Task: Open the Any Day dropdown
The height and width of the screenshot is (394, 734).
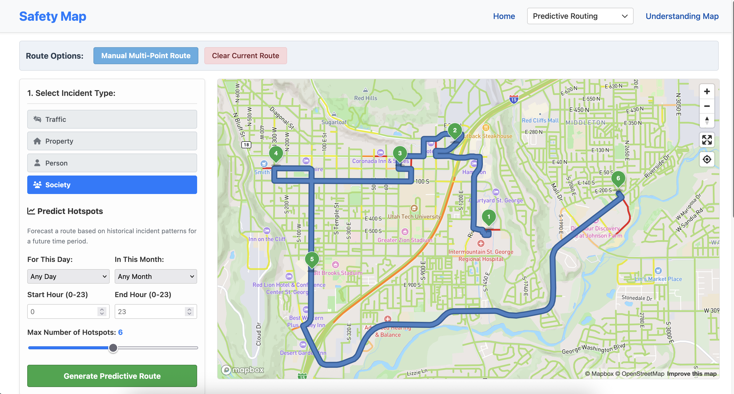Action: (68, 276)
